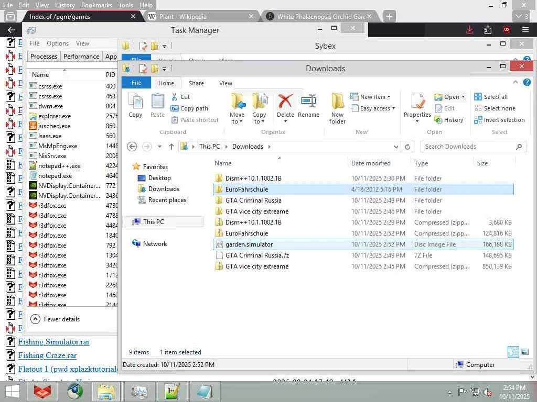Open the Fishing.Simulator.rar link

pyautogui.click(x=54, y=342)
